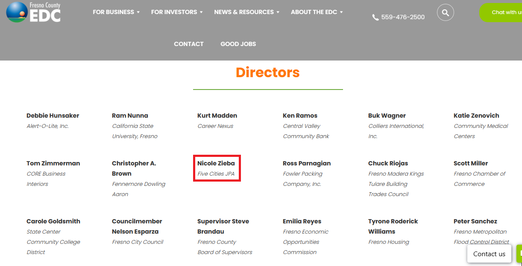
Task: Select Fresno Metropolitan Flood Control District text
Action: click(x=481, y=237)
